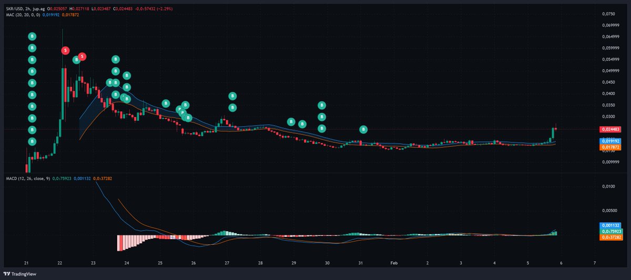Screen dimensions: 631x280
Task: Click the blue 0,001132 label on the MACD axis
Action: click(x=611, y=225)
